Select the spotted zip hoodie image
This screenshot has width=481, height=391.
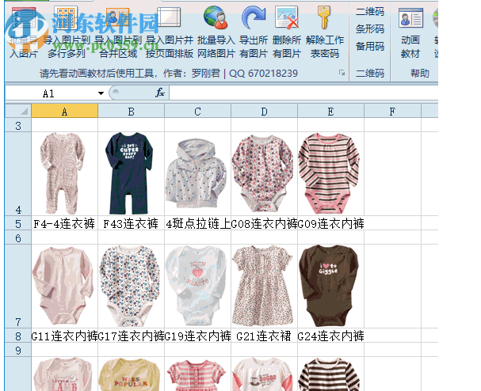[x=196, y=175]
